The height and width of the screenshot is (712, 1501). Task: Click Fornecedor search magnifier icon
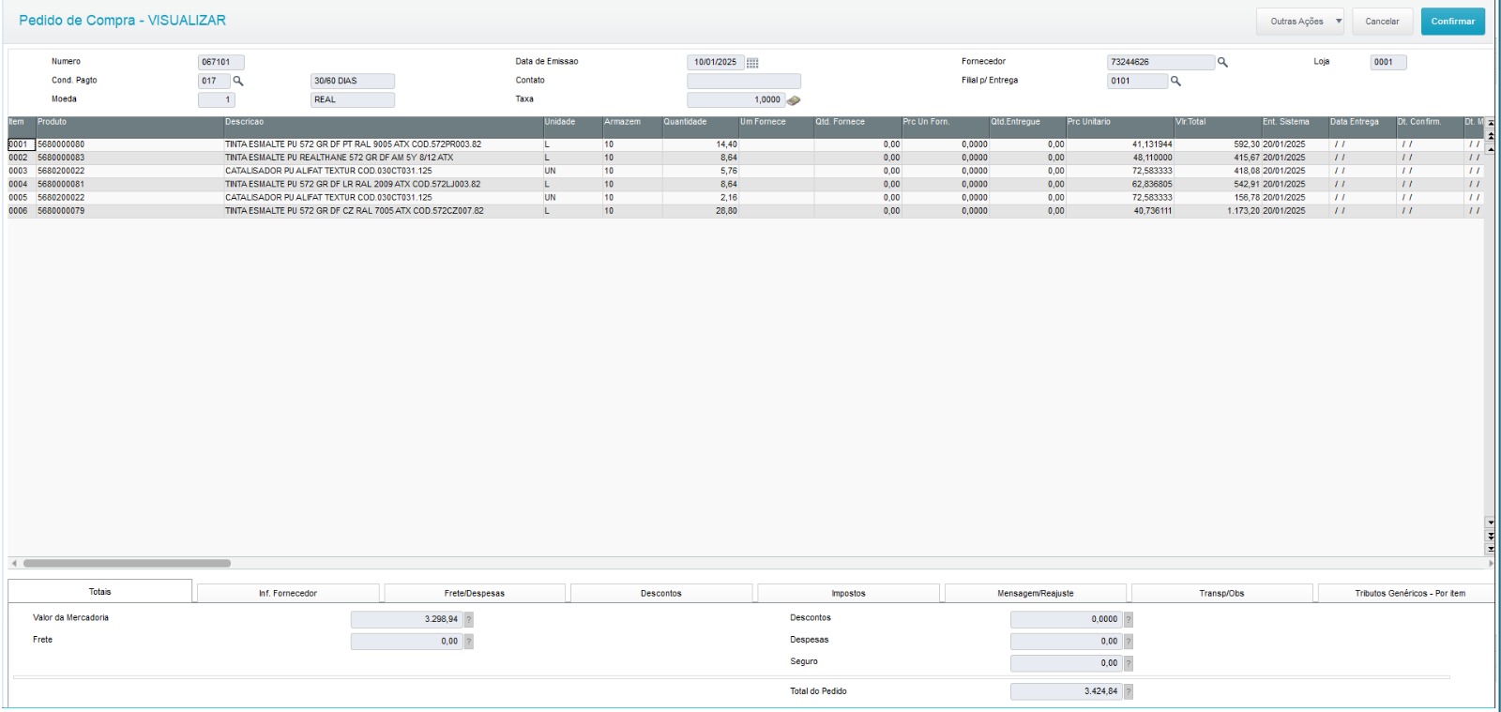pyautogui.click(x=1222, y=63)
